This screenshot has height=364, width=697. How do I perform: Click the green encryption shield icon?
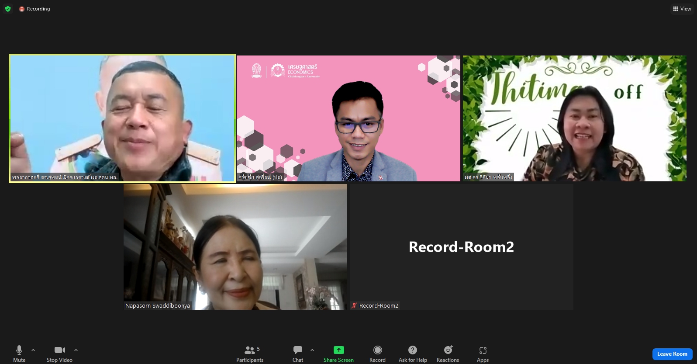tap(8, 9)
